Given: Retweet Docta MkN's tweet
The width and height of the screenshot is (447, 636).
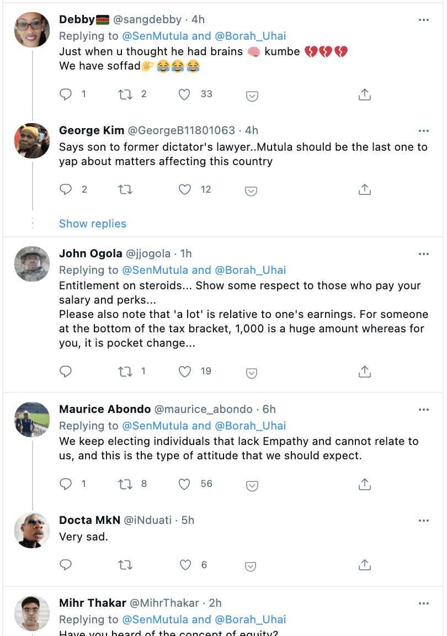Looking at the screenshot, I should (x=126, y=565).
